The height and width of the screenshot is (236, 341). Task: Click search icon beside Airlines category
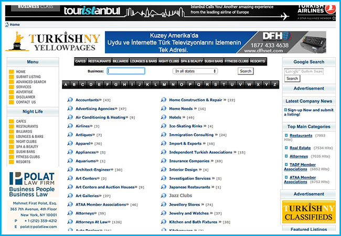(x=70, y=126)
